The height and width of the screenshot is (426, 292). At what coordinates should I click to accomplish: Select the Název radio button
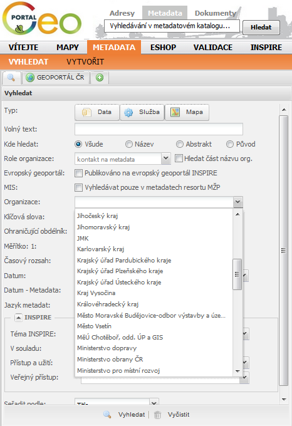[128, 144]
